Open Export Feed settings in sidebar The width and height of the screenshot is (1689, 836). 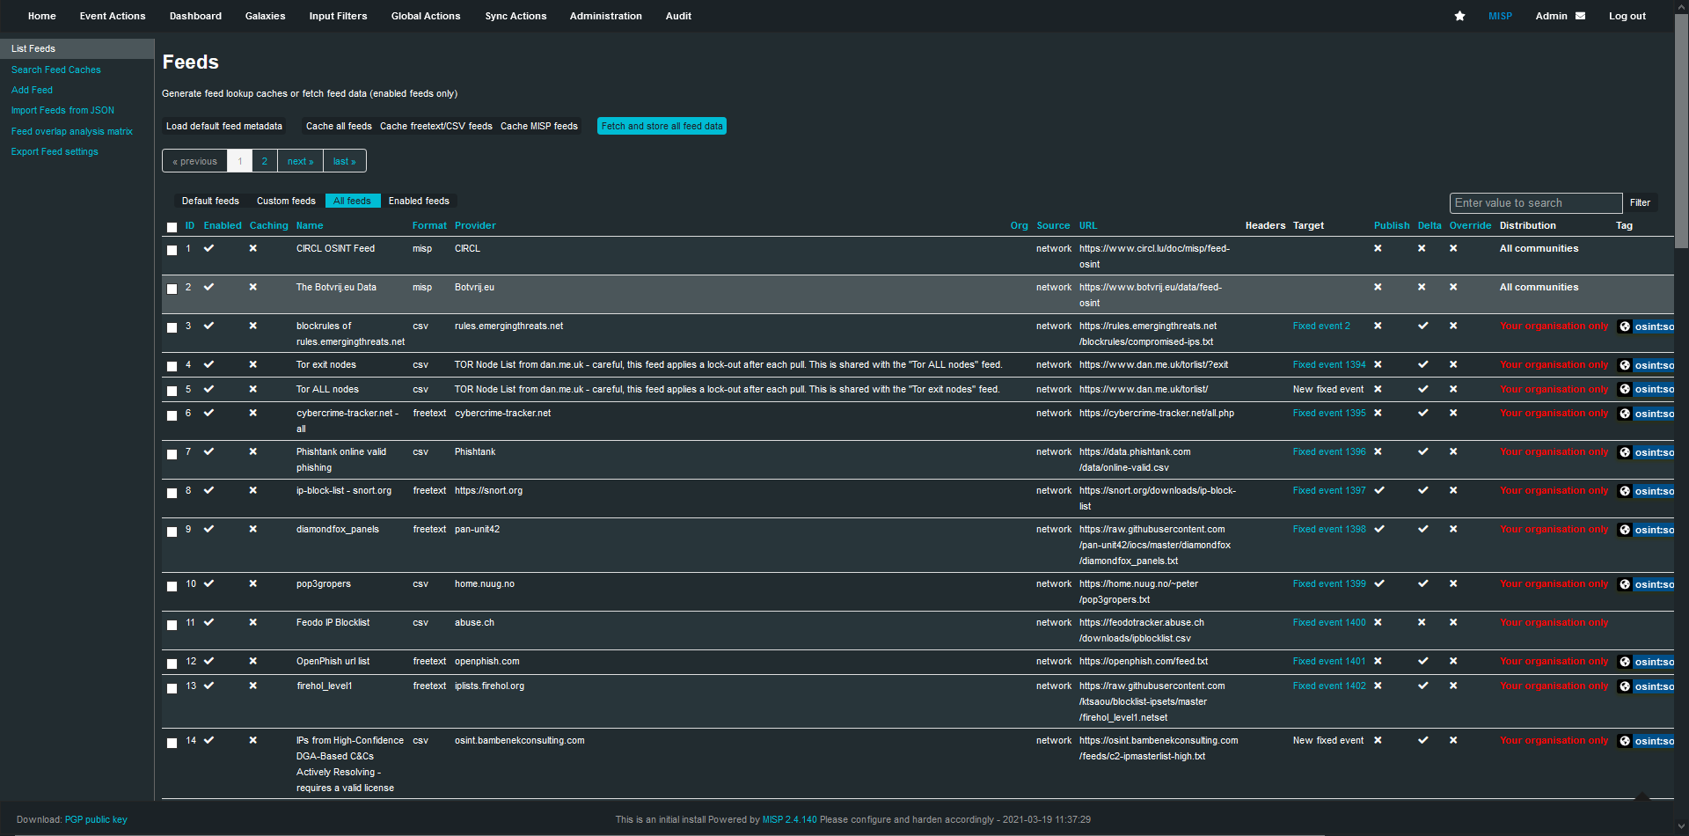(55, 151)
